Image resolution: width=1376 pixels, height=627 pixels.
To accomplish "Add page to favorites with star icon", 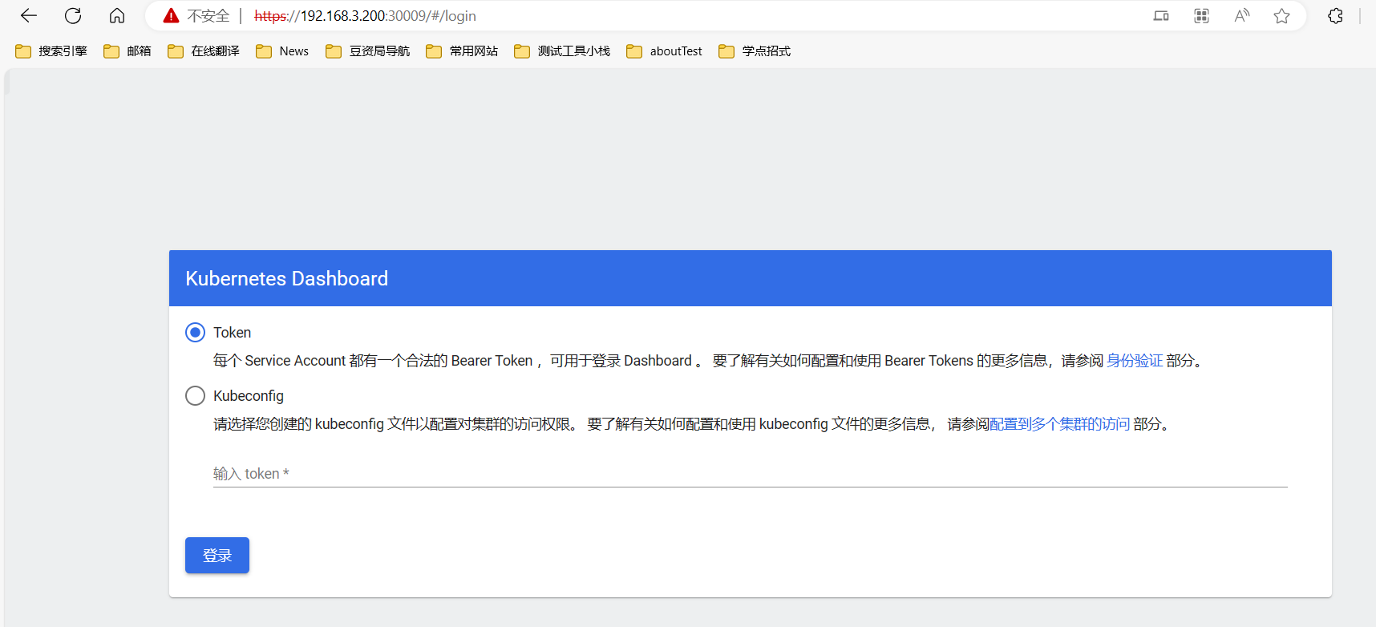I will 1281,16.
